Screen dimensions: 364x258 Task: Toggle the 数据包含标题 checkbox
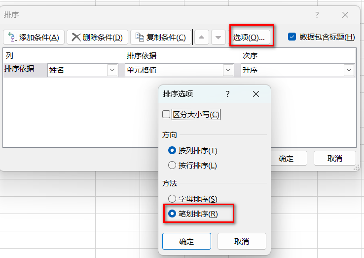[292, 37]
